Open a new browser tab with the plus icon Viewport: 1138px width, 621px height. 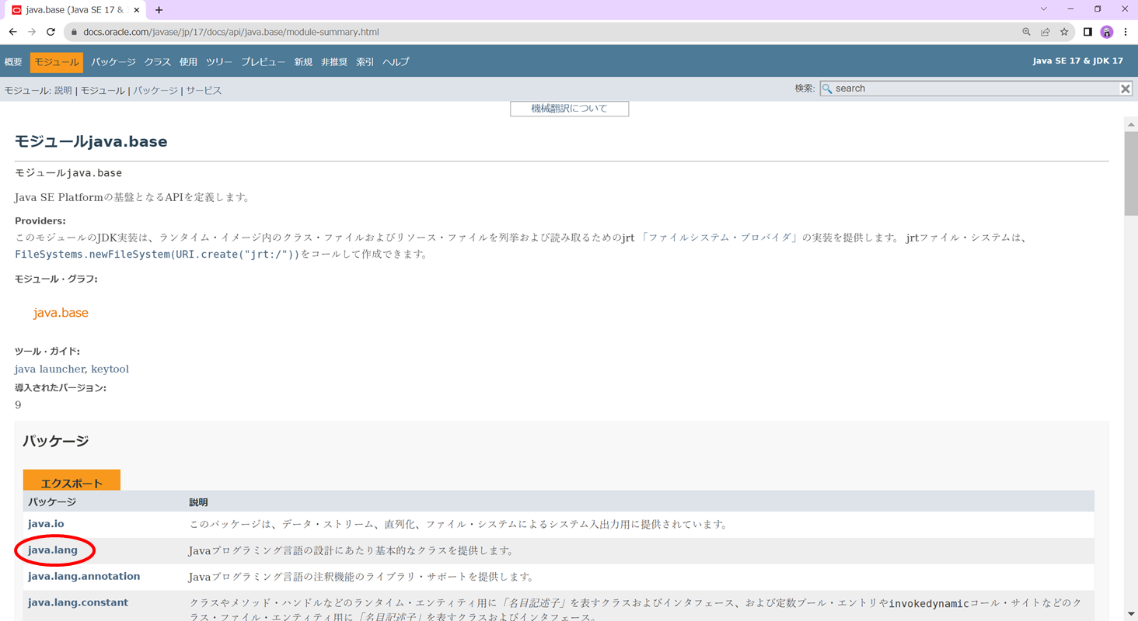tap(159, 10)
